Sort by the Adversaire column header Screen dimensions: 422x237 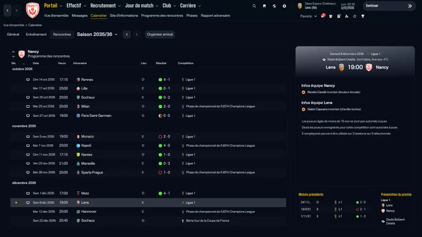point(79,63)
